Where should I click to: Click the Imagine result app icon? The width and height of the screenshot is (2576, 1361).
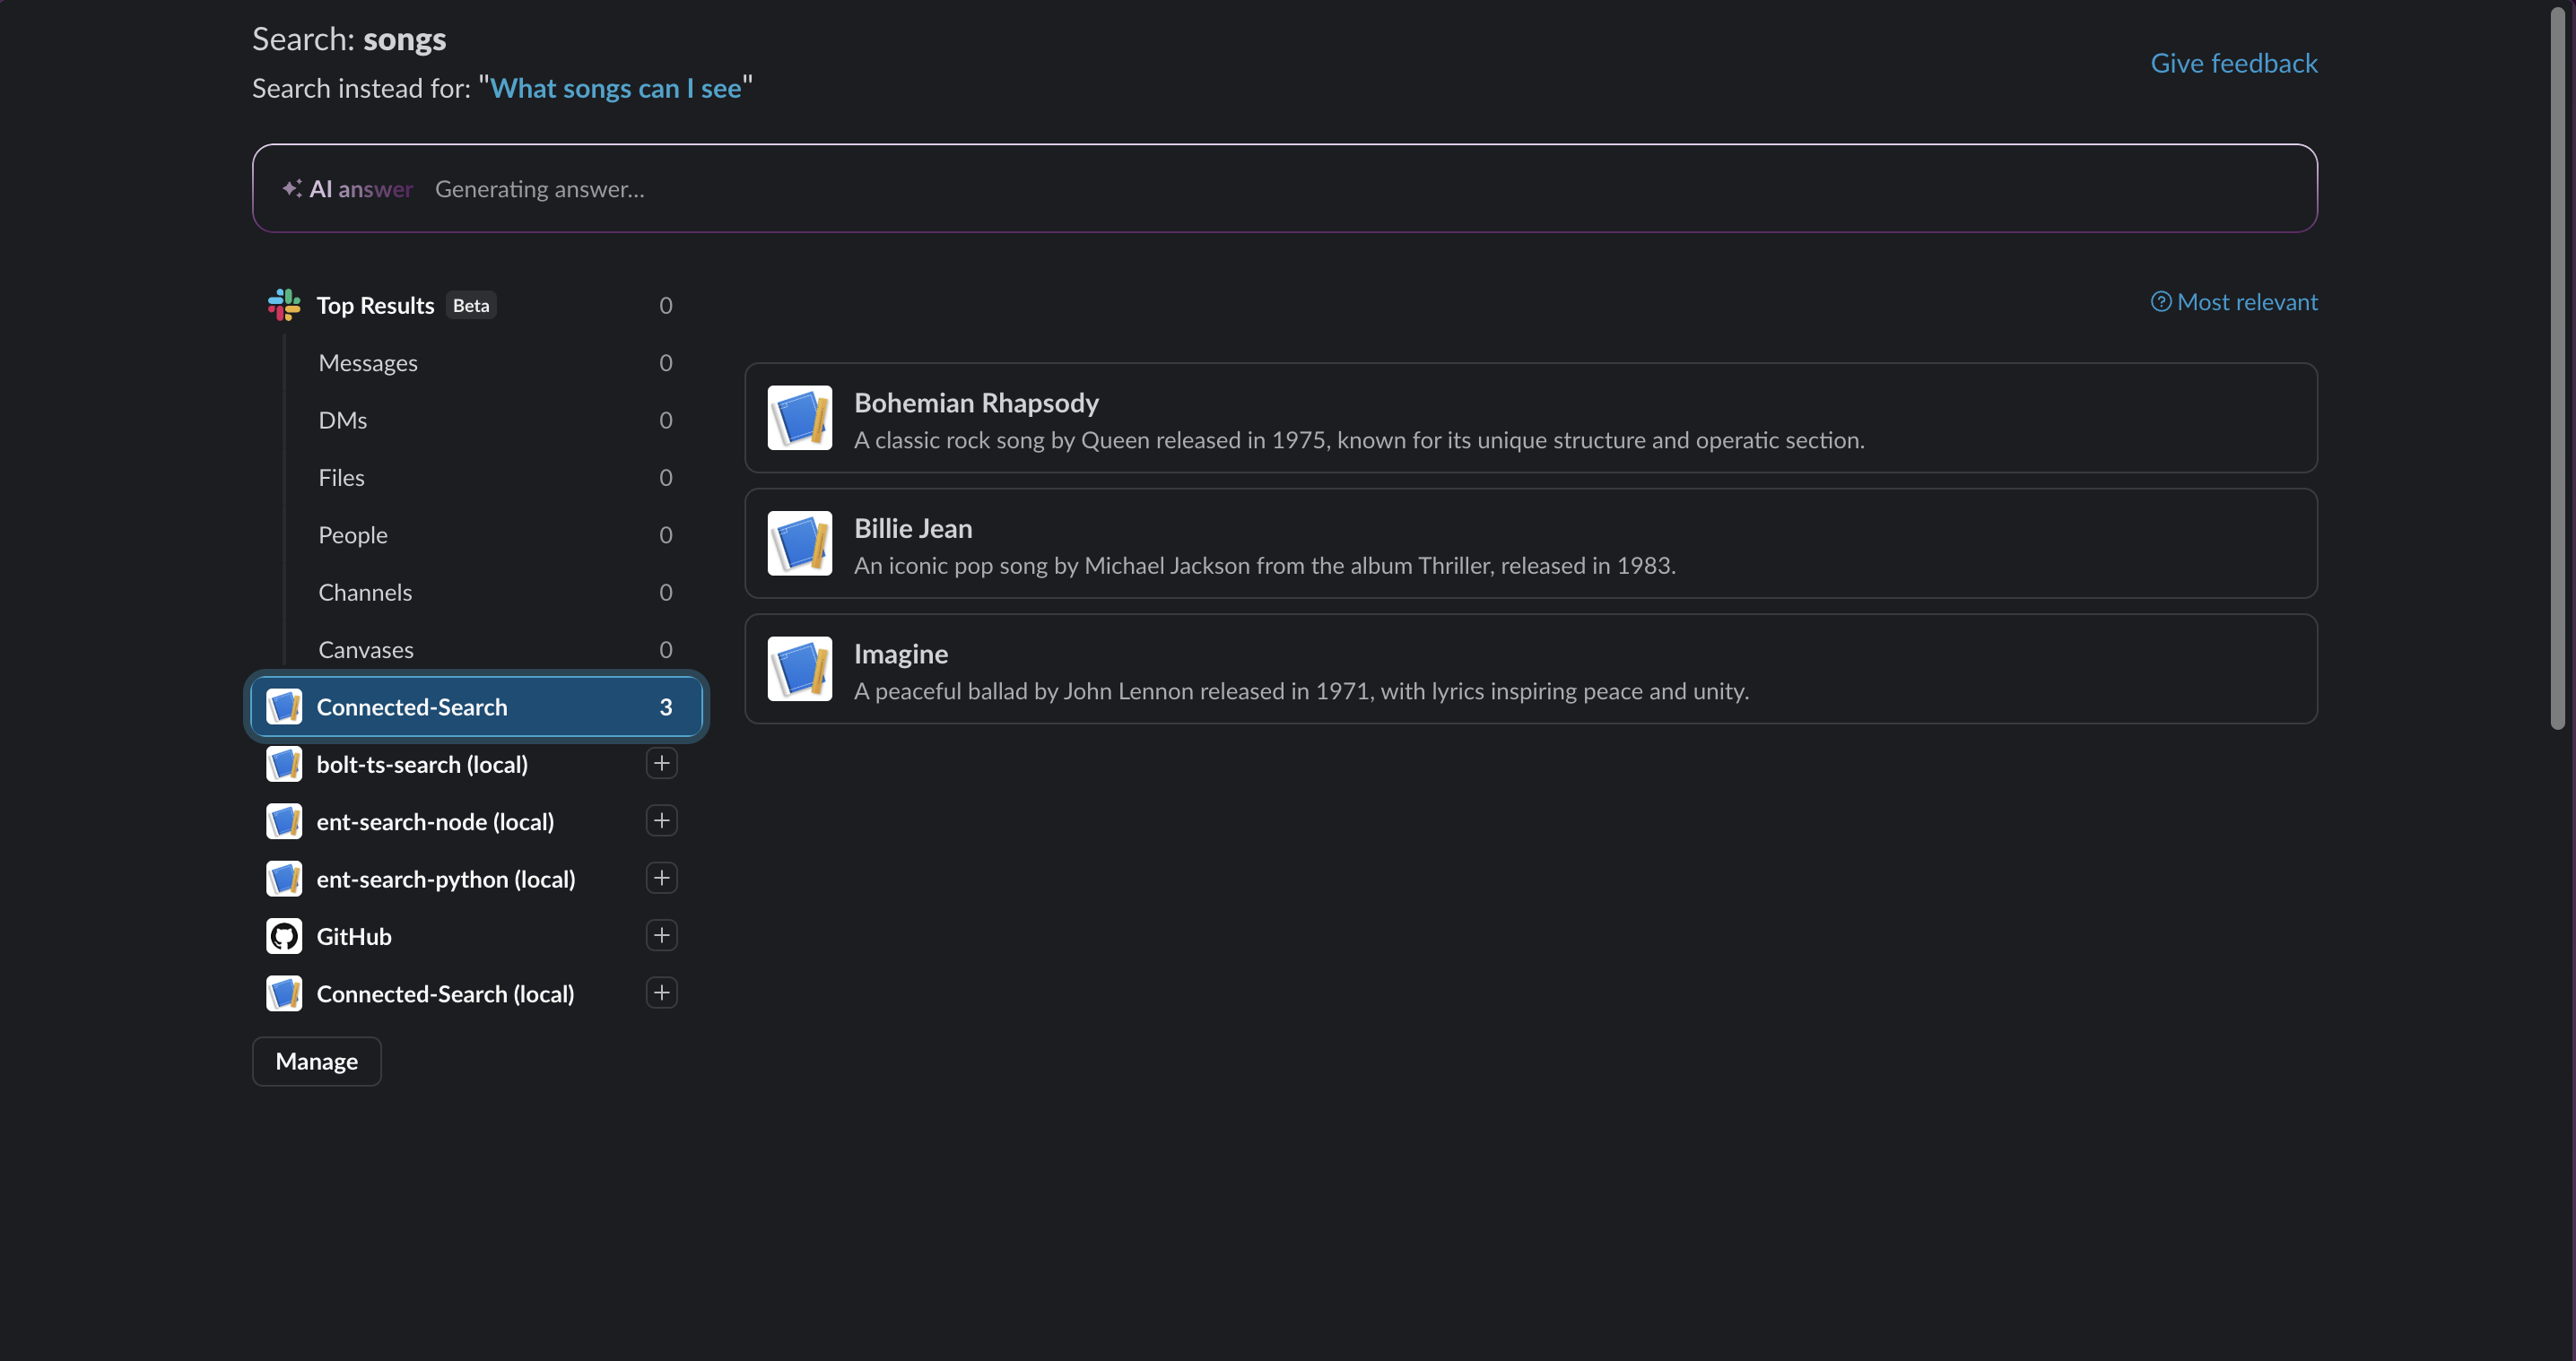[799, 669]
